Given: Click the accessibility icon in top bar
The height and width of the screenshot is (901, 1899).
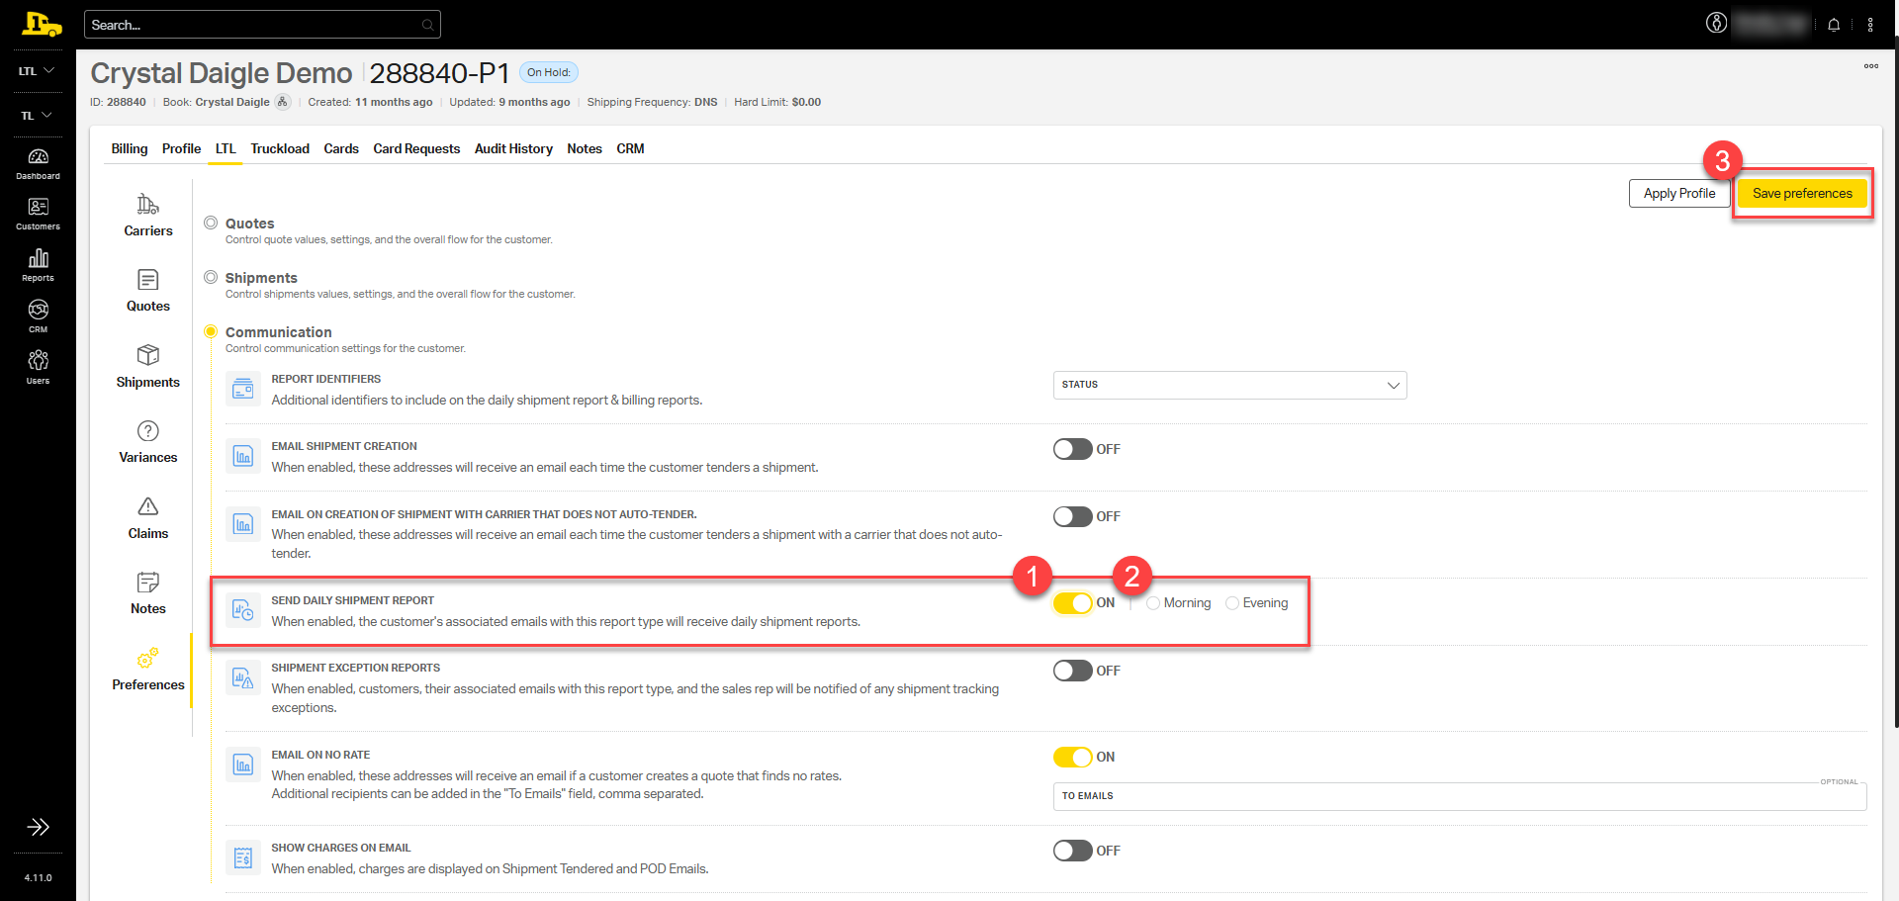Looking at the screenshot, I should click(1717, 24).
